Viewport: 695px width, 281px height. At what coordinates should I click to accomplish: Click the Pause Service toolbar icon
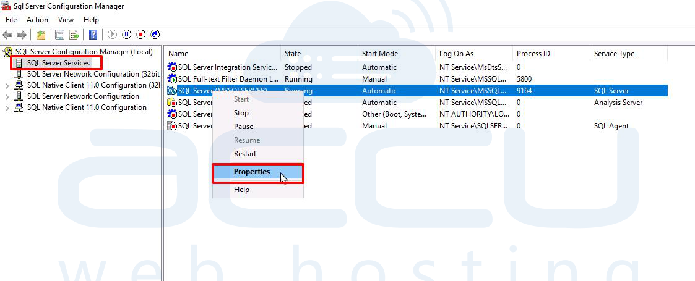click(127, 35)
